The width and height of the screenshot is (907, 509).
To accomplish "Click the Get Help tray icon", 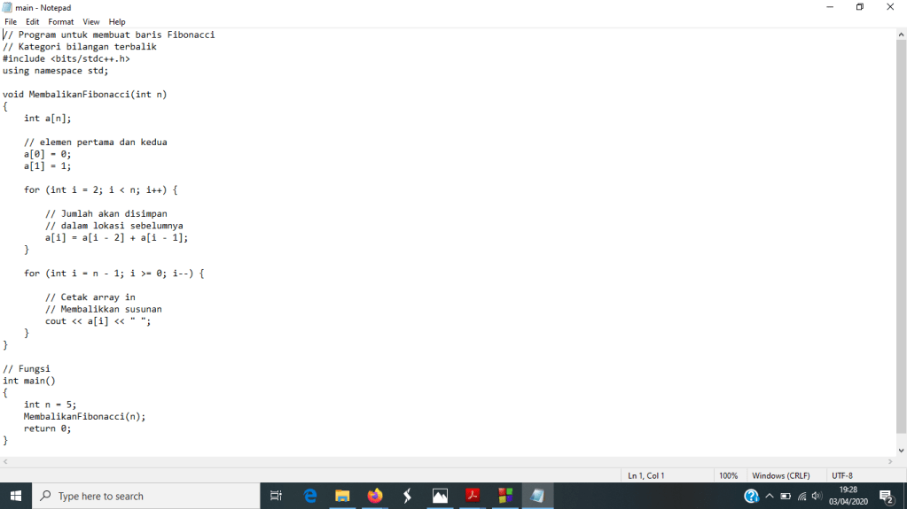I will [751, 496].
